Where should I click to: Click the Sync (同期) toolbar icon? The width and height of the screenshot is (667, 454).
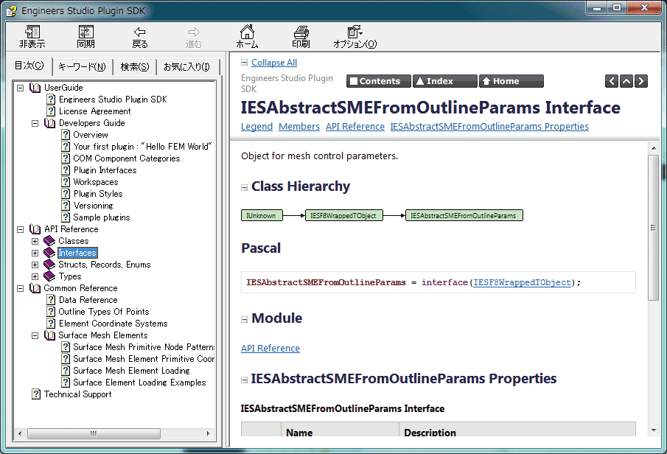tap(85, 32)
